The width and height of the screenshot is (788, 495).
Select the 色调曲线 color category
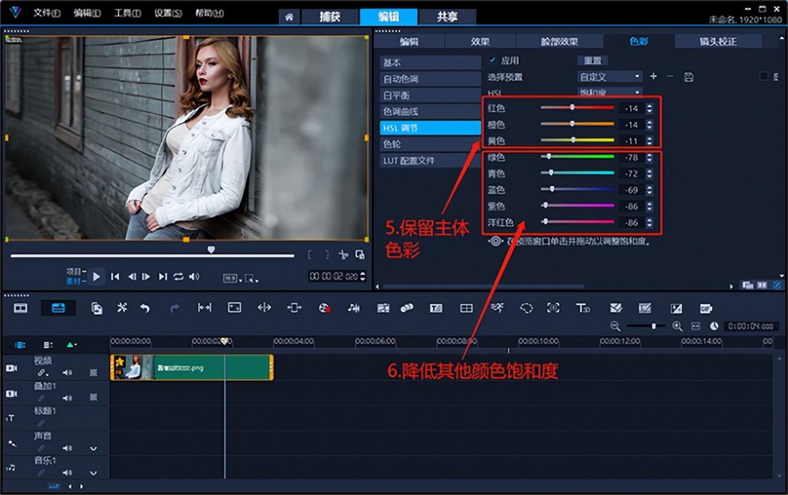[x=431, y=111]
